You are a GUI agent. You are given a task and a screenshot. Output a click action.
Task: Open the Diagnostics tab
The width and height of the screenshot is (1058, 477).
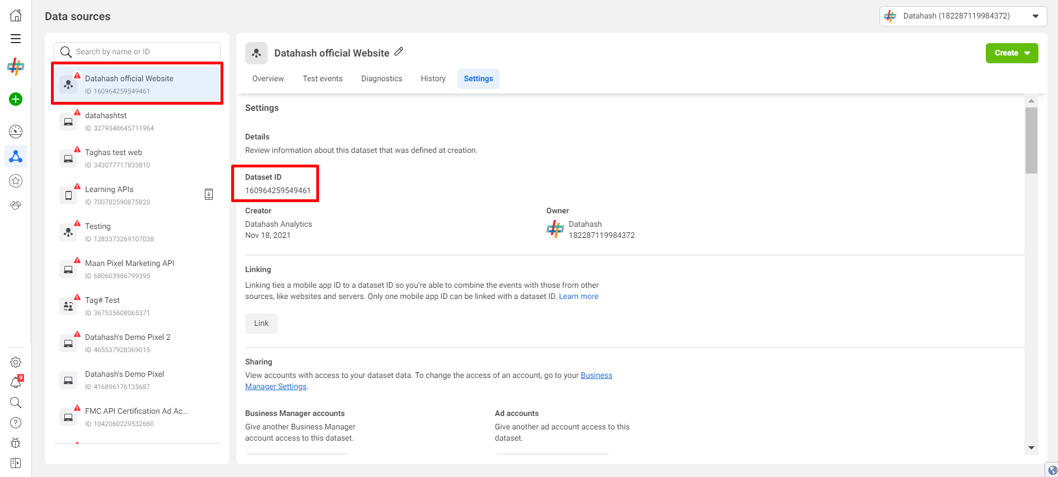382,79
